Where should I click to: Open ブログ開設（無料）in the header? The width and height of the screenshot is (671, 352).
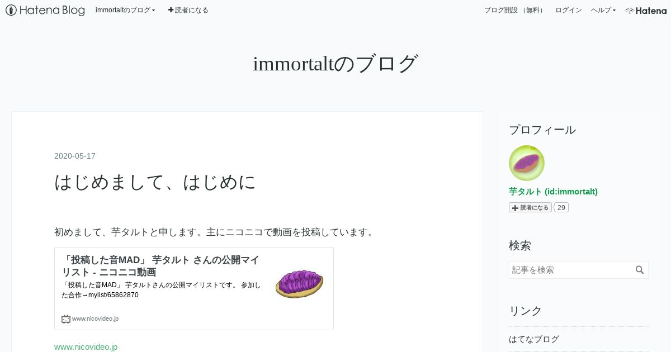click(x=514, y=10)
